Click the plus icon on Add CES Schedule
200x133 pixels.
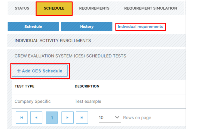19,71
